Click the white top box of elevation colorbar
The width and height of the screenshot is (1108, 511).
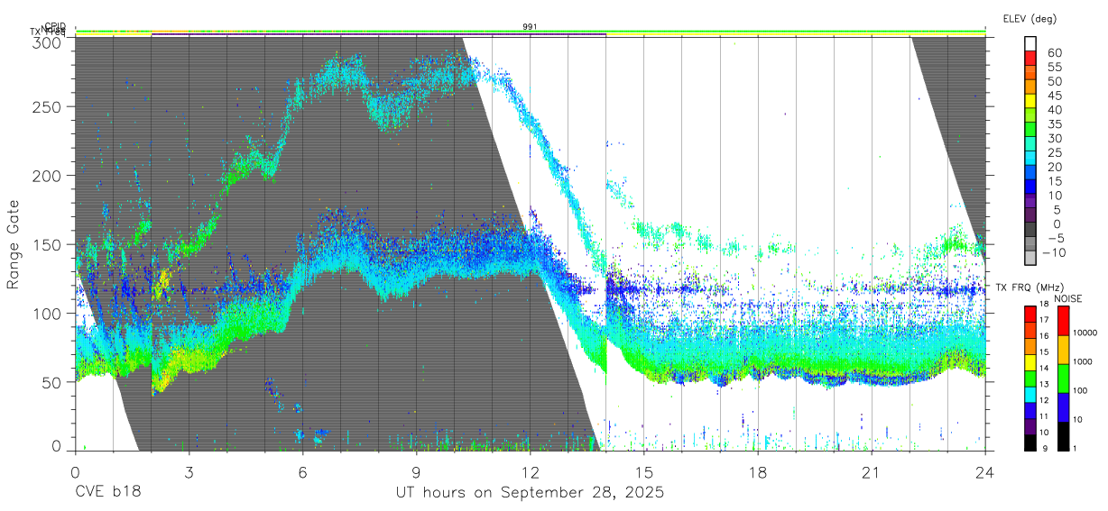pyautogui.click(x=1030, y=43)
